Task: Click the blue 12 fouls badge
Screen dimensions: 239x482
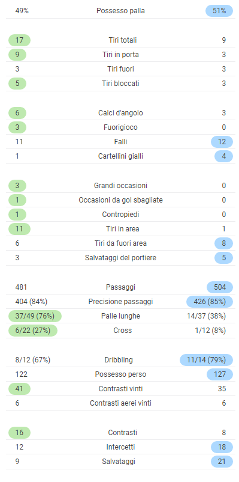Action: [x=222, y=142]
